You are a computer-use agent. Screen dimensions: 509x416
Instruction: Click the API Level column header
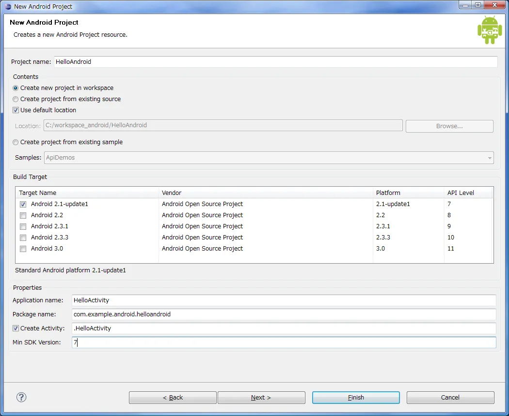click(x=468, y=193)
